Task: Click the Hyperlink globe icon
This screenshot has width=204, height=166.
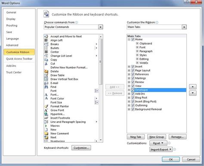Action: click(46, 114)
